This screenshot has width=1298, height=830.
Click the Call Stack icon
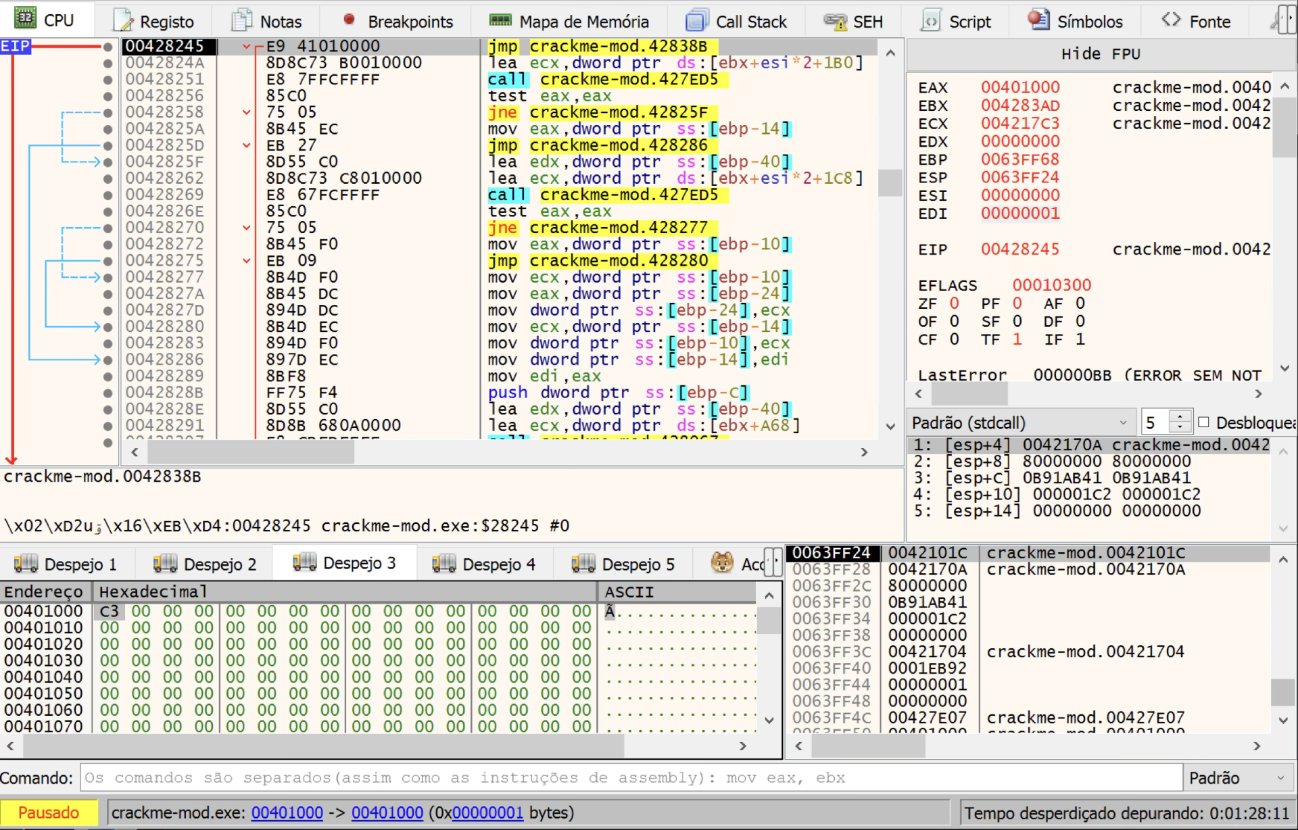697,20
